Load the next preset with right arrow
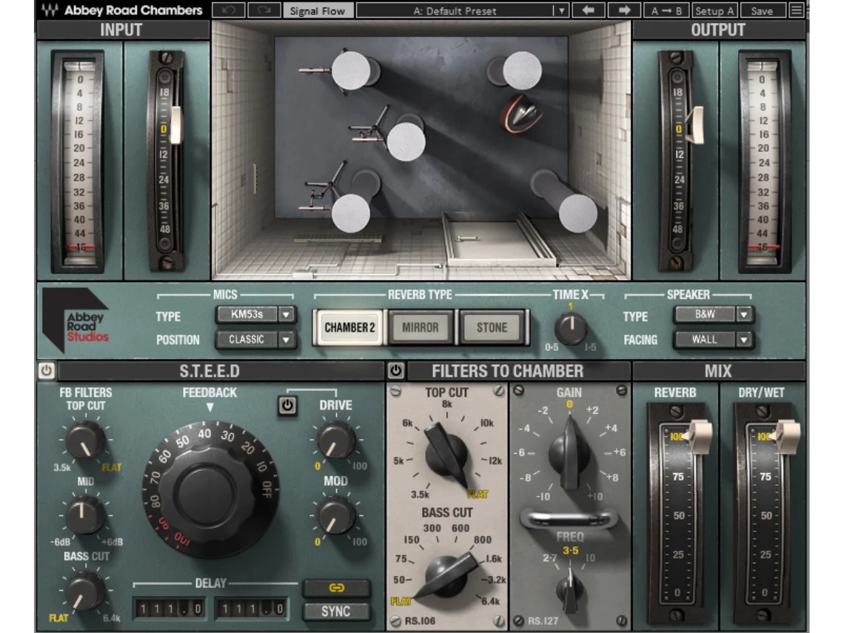 623,10
